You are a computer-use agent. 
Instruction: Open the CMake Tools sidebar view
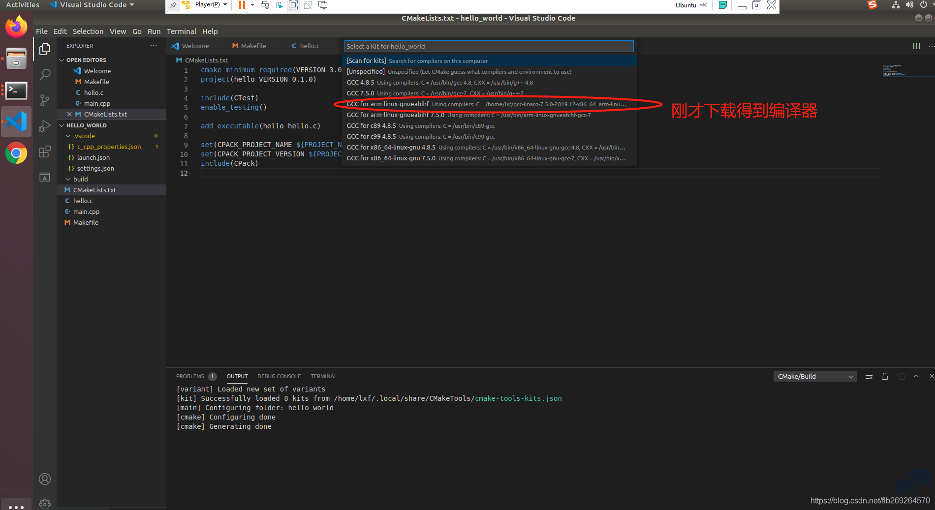coord(45,177)
